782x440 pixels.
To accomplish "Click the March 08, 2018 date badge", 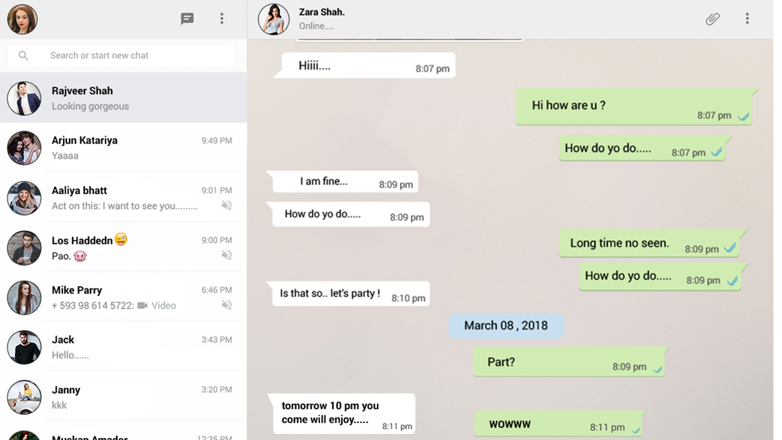I will click(506, 326).
